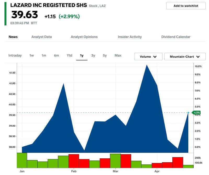Click the 8.0% percentage axis label
The width and height of the screenshot is (209, 175).
click(x=198, y=82)
